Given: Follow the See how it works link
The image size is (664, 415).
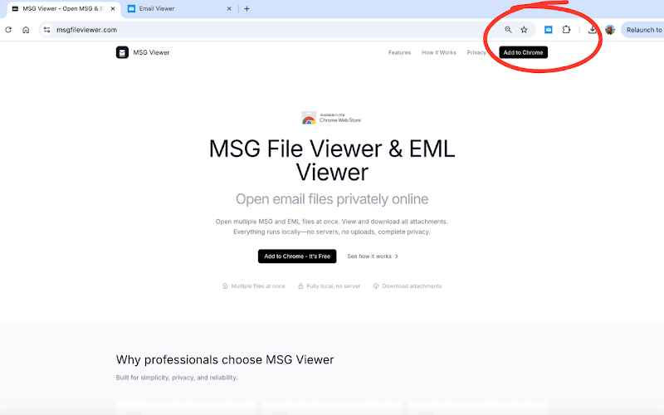Looking at the screenshot, I should click(x=373, y=256).
